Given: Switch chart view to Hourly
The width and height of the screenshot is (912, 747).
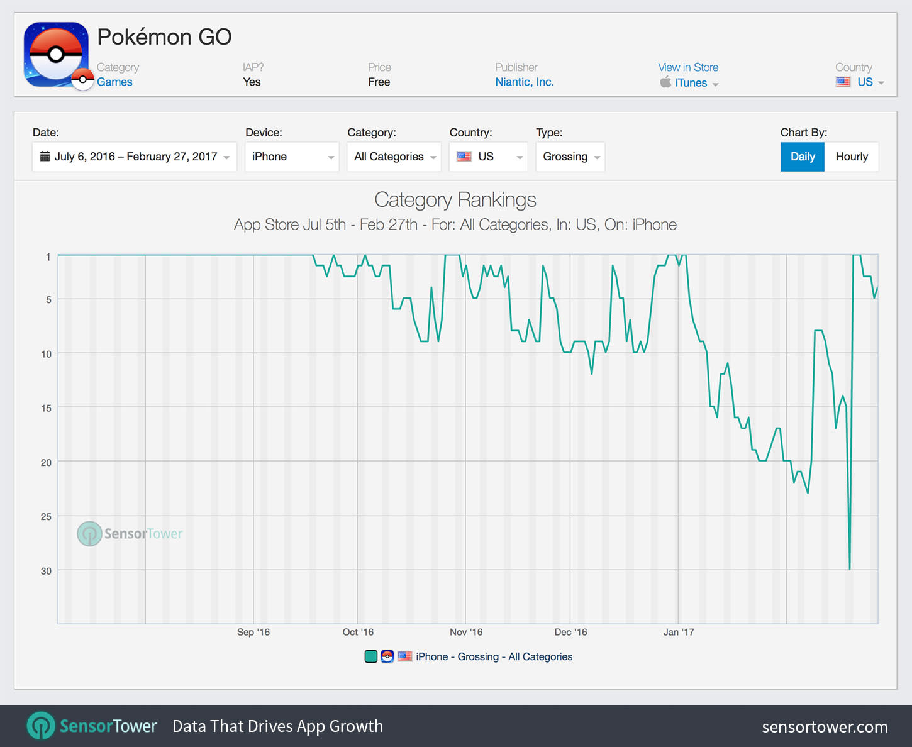Looking at the screenshot, I should click(x=852, y=157).
